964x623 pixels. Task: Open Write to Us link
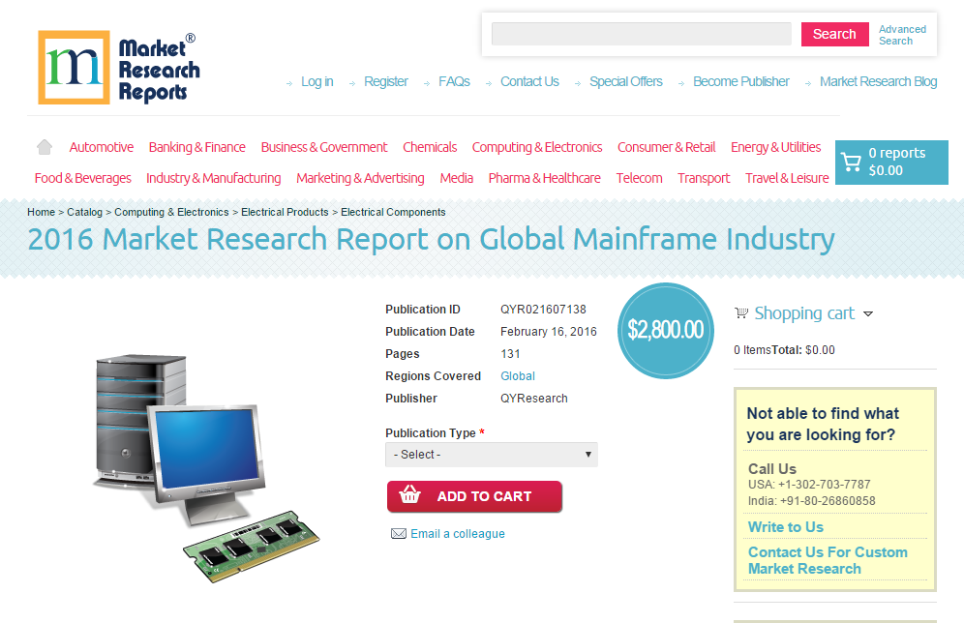point(786,527)
